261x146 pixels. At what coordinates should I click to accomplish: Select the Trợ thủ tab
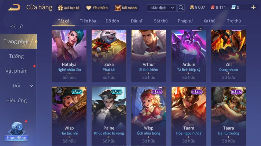[234, 21]
